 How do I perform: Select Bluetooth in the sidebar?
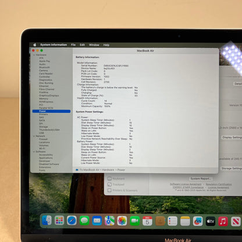pos(44,67)
